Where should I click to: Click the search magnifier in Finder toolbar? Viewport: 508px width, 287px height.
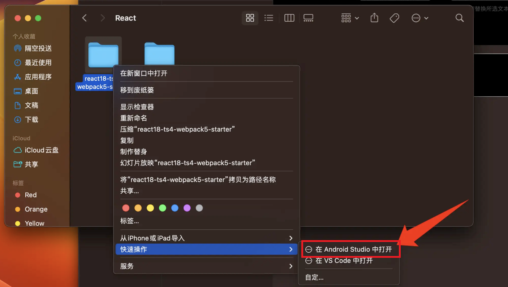[460, 18]
